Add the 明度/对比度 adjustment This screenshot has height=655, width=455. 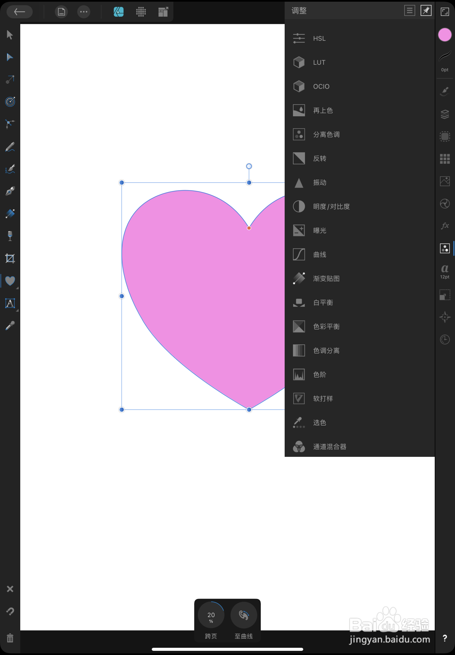(360, 206)
